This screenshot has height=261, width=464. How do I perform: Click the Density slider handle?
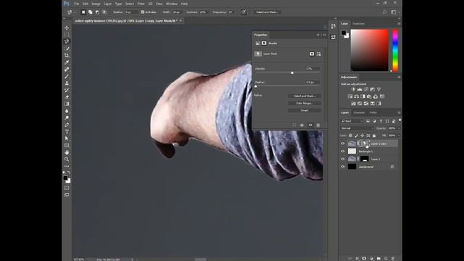[x=292, y=72]
